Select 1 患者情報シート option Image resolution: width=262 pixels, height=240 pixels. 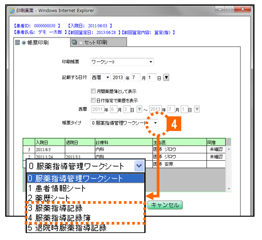click(56, 189)
